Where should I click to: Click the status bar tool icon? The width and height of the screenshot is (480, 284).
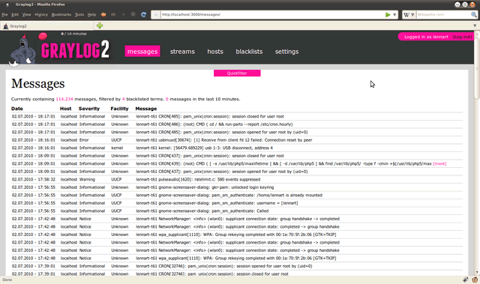pos(466,280)
